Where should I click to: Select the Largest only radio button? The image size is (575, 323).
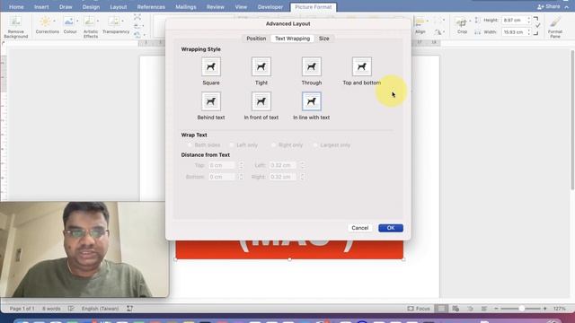pyautogui.click(x=315, y=145)
